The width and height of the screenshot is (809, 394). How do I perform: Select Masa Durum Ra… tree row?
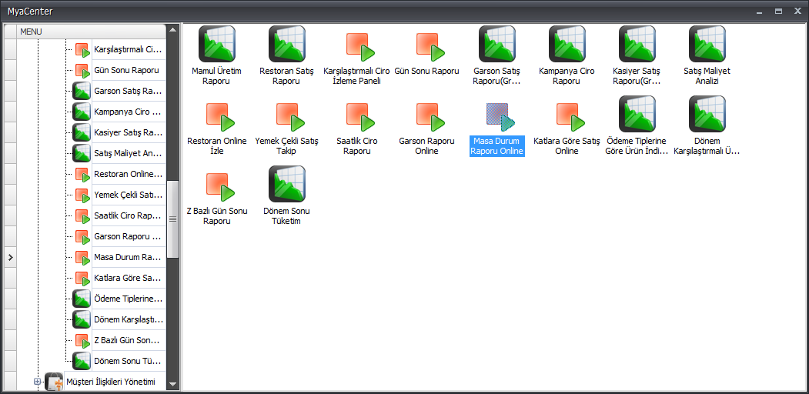click(x=129, y=257)
